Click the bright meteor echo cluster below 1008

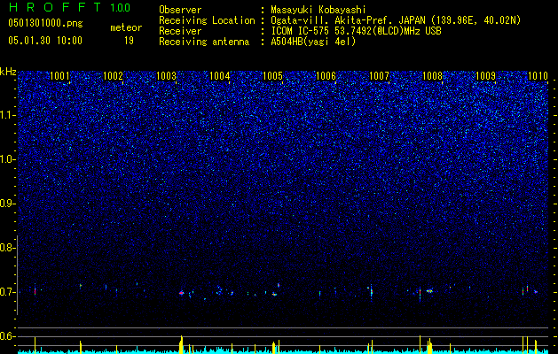point(429,291)
